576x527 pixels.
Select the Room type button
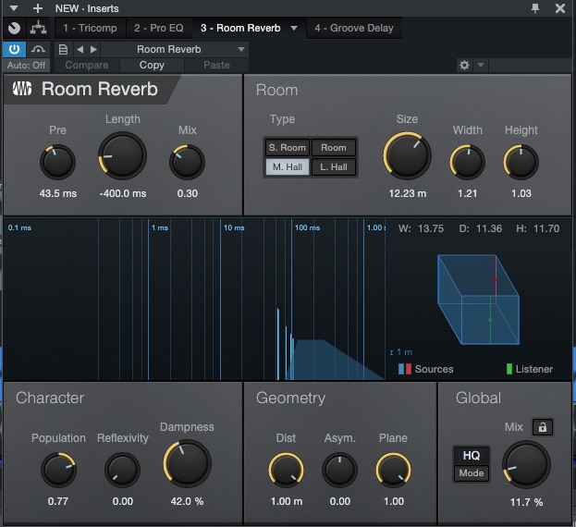coord(334,148)
